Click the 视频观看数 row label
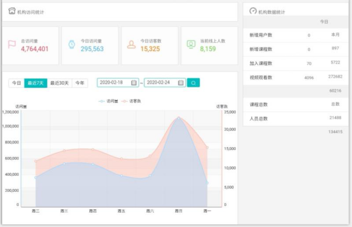Screen dimensions: 352x227 pos(261,78)
